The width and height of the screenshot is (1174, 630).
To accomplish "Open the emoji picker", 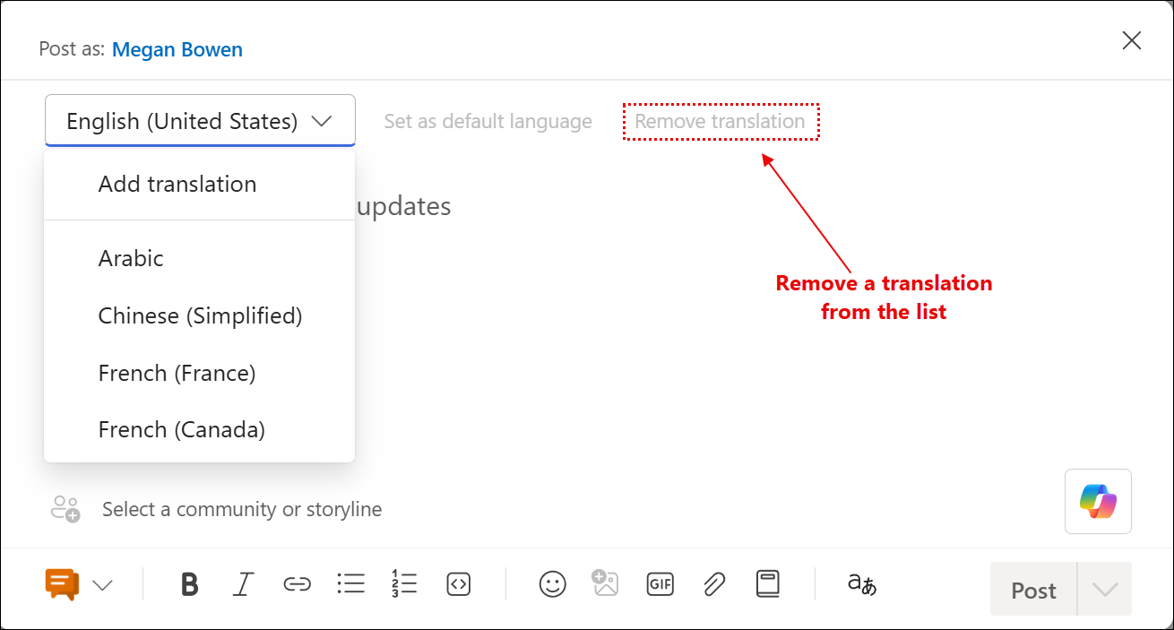I will (553, 583).
